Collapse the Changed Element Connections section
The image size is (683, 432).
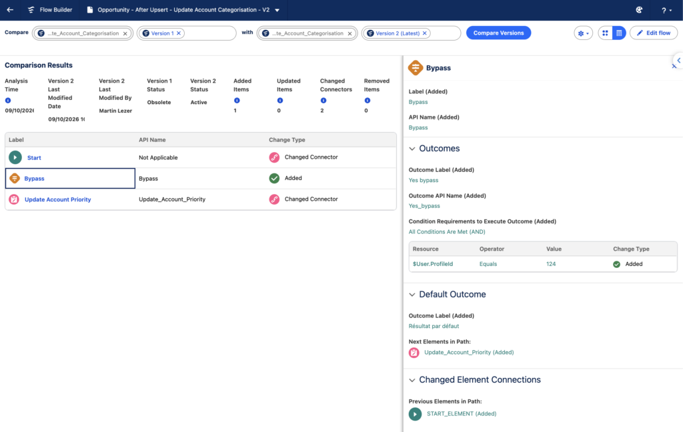tap(412, 380)
